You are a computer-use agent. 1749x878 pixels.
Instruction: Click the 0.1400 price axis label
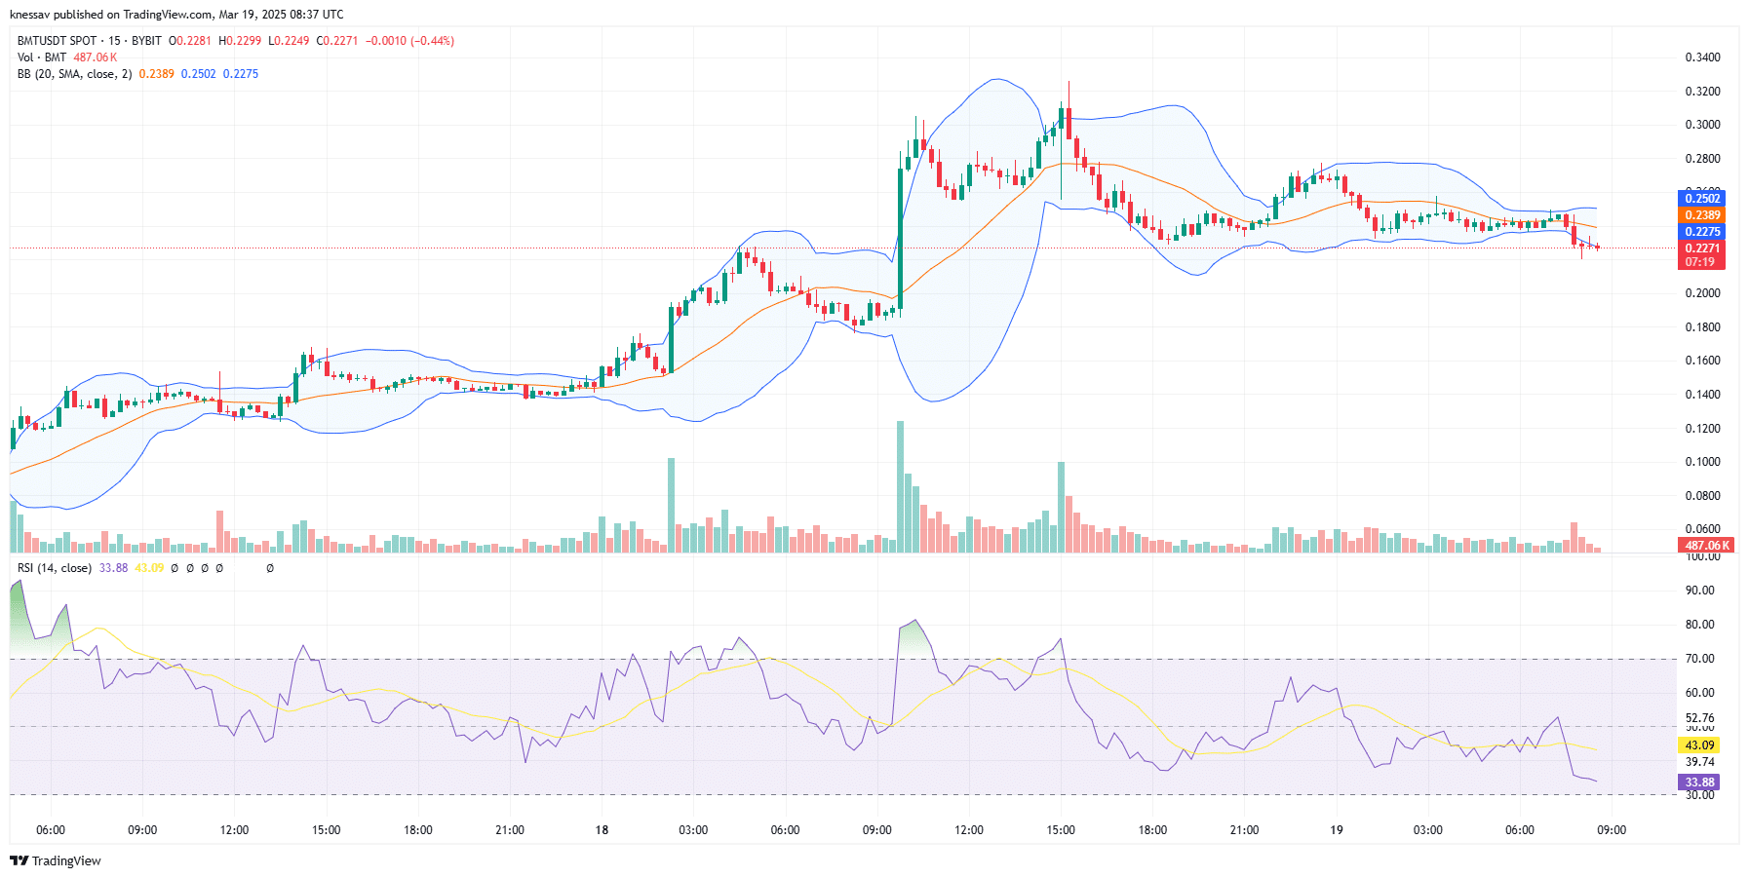point(1702,395)
